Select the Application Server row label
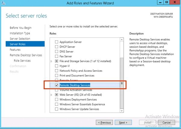Screen dimensions: 181x129 (x=70, y=42)
